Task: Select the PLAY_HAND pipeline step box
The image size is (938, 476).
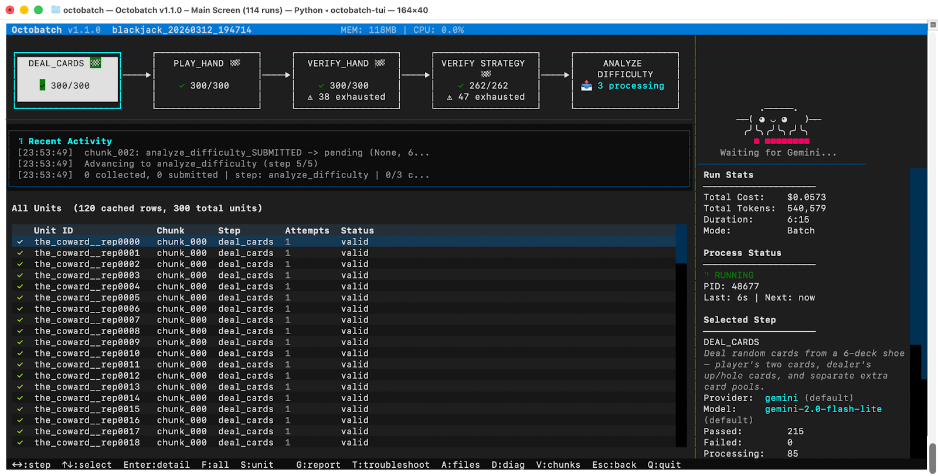Action: click(x=207, y=80)
